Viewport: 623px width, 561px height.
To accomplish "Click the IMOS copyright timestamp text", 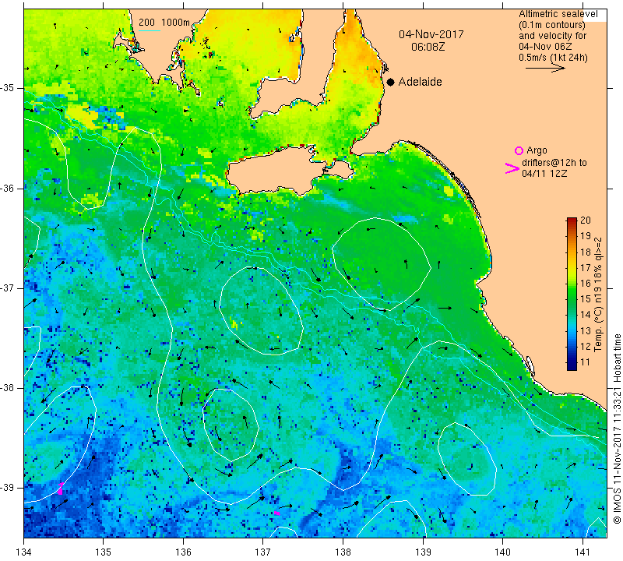I will click(617, 429).
